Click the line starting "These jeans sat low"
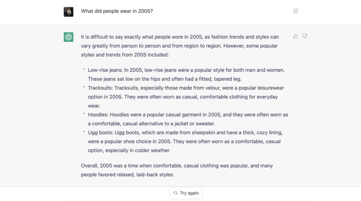 click(165, 79)
